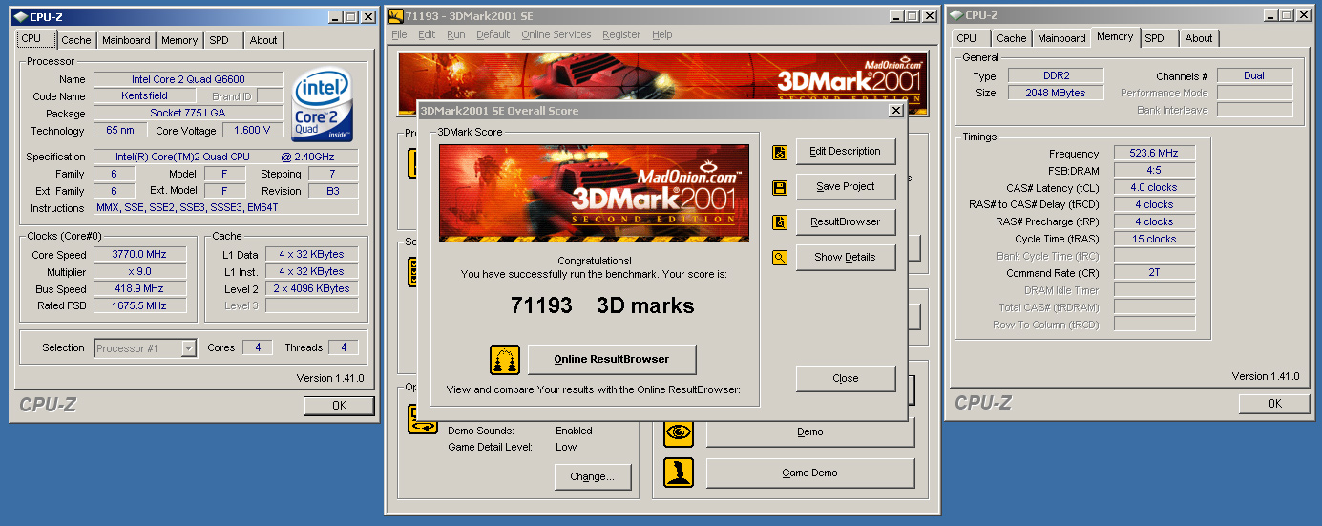Click the memory Frequency 523.6 MHz value
This screenshot has height=526, width=1322.
(1154, 154)
